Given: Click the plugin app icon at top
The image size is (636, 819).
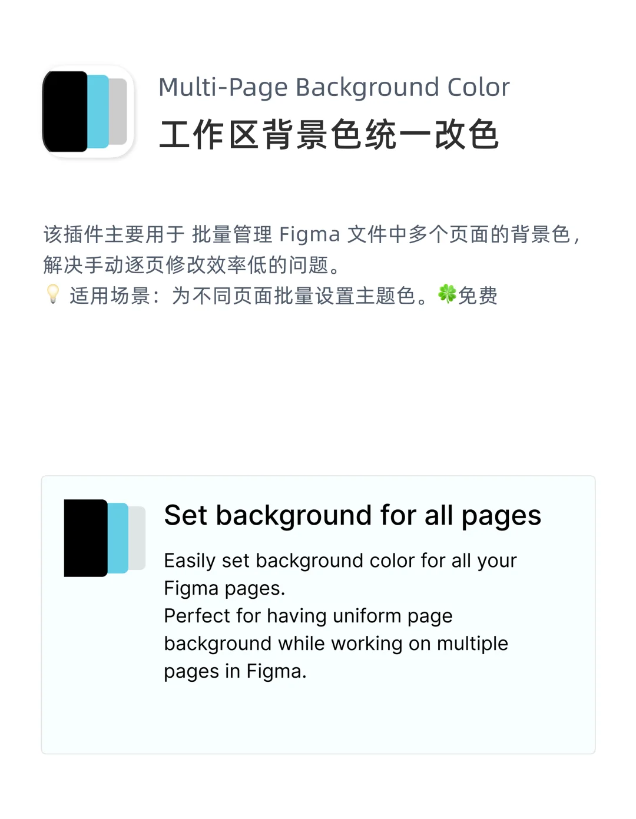Looking at the screenshot, I should point(88,111).
